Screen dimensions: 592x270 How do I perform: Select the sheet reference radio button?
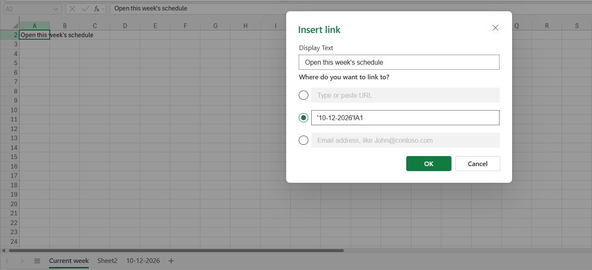pos(304,118)
